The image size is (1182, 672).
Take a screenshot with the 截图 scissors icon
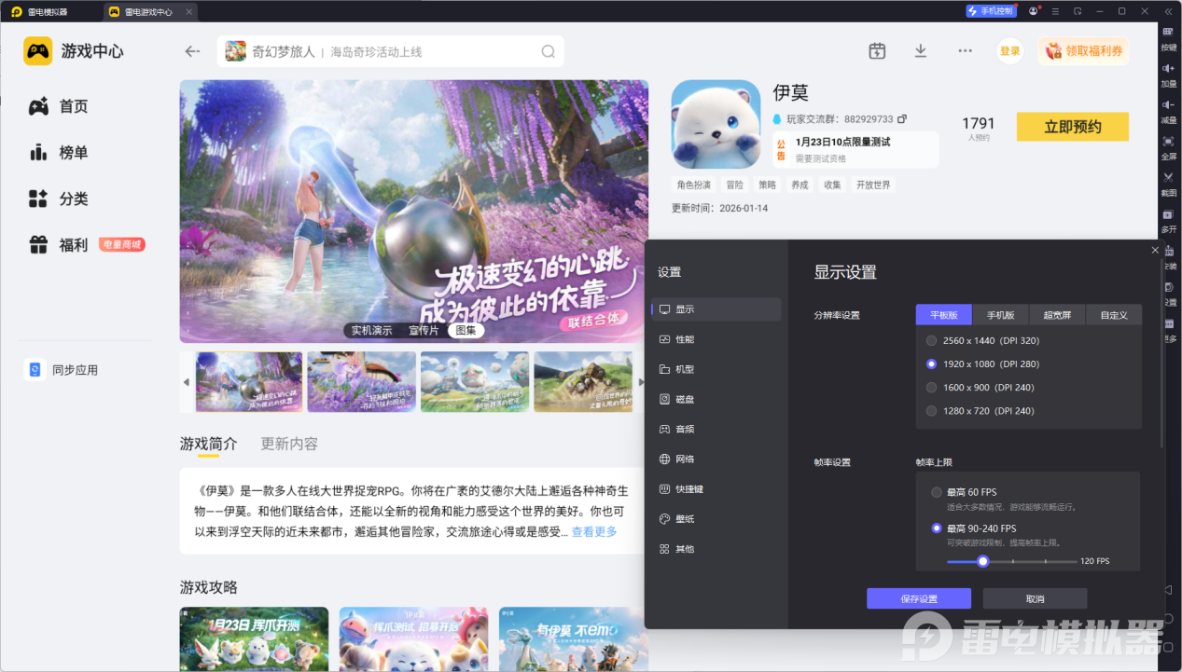[1168, 179]
